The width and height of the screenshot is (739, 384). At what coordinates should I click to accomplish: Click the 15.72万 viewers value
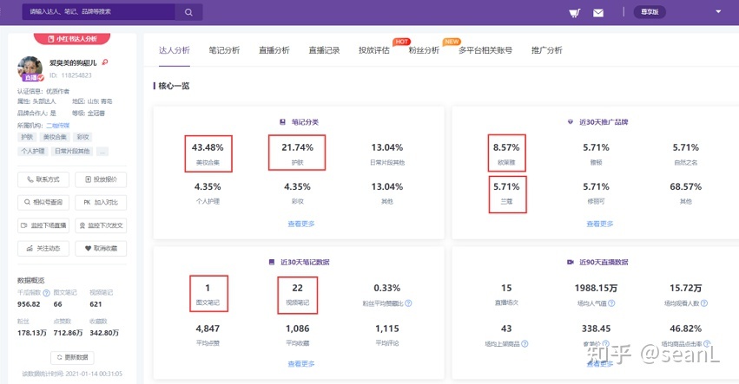click(686, 288)
